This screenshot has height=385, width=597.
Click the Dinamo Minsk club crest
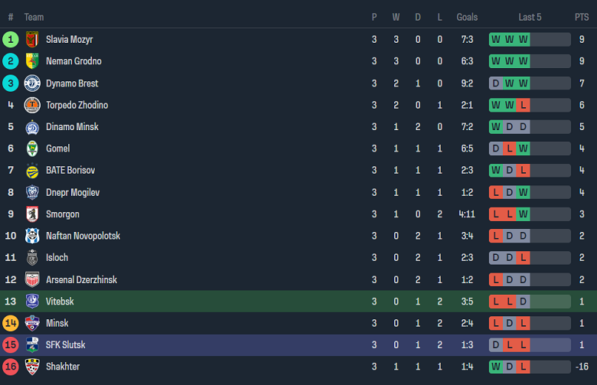(x=32, y=127)
